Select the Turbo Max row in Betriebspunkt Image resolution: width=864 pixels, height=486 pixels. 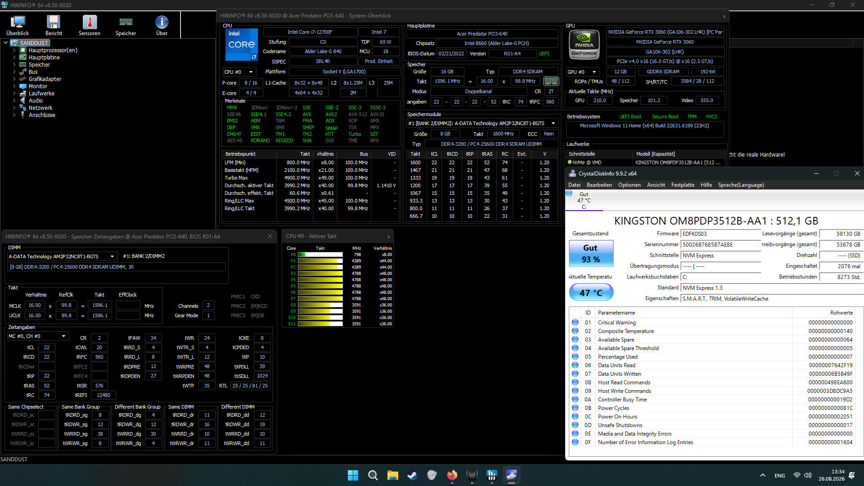[x=310, y=178]
